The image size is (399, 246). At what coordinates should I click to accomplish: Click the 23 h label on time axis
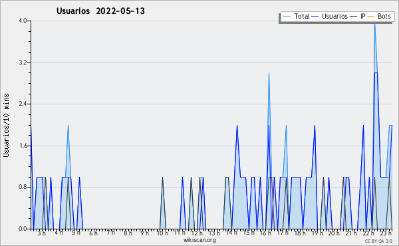tap(386, 233)
